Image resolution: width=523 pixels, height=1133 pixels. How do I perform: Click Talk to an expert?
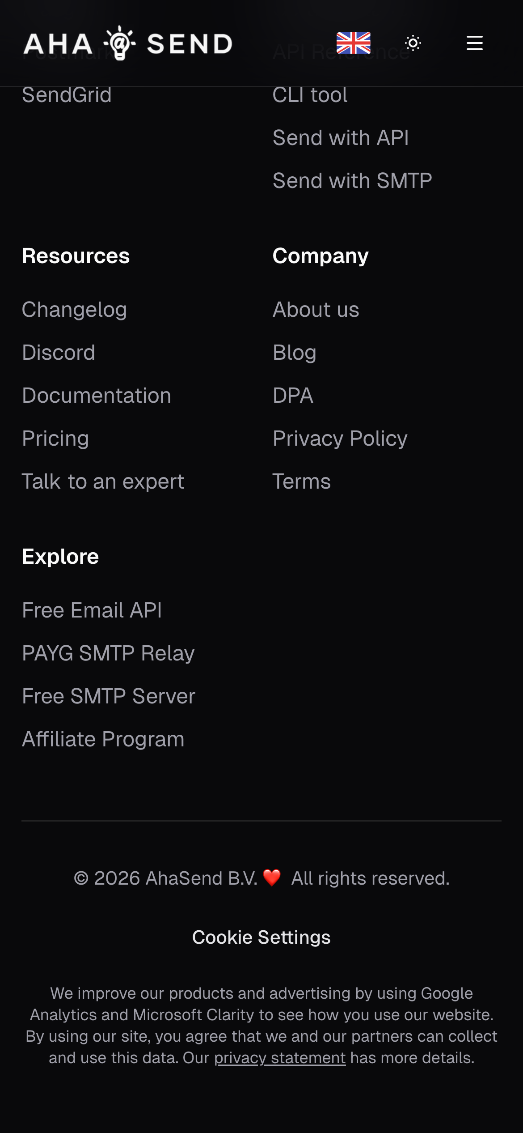[x=103, y=481]
